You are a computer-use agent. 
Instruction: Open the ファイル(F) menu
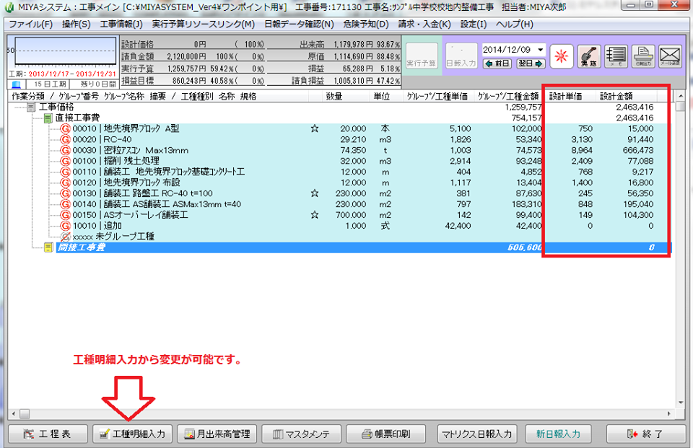31,25
